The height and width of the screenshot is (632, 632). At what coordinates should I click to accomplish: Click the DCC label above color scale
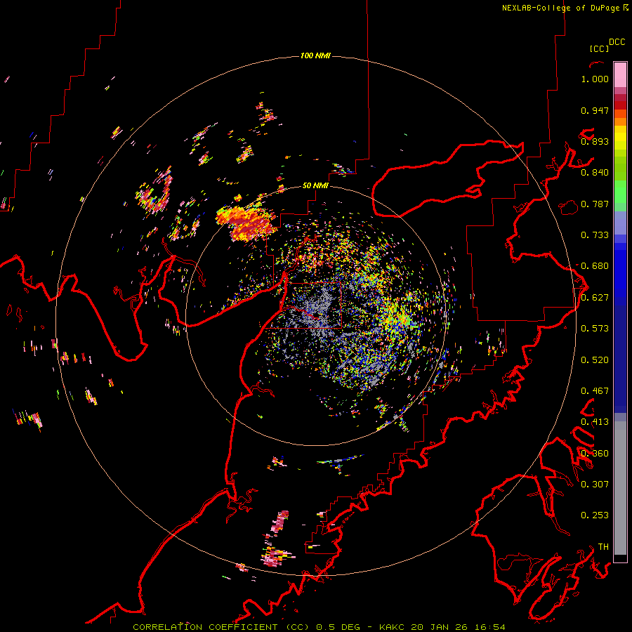(x=617, y=42)
